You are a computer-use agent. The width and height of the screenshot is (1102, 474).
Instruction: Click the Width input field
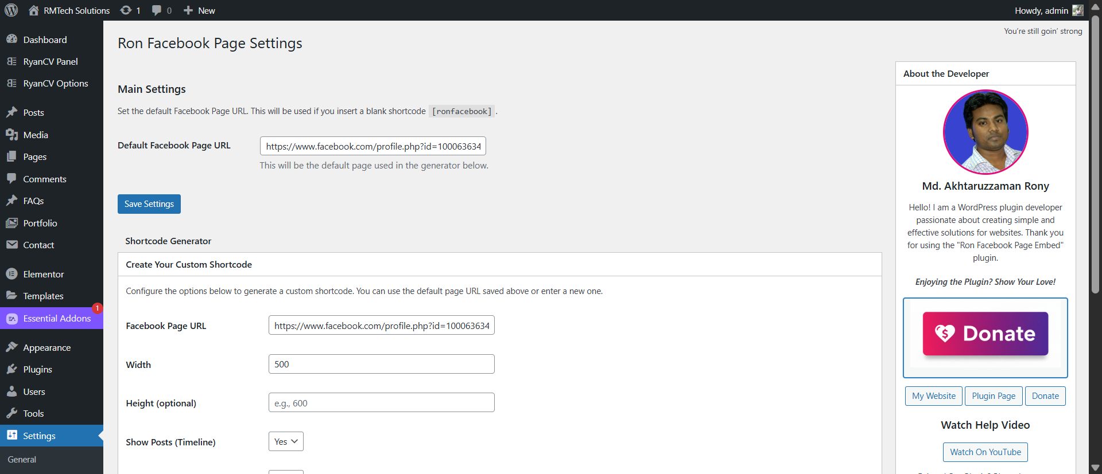pos(381,364)
